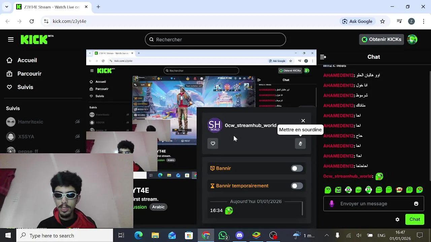Image resolution: width=431 pixels, height=242 pixels.
Task: Open the profile avatar menu
Action: coord(412,39)
